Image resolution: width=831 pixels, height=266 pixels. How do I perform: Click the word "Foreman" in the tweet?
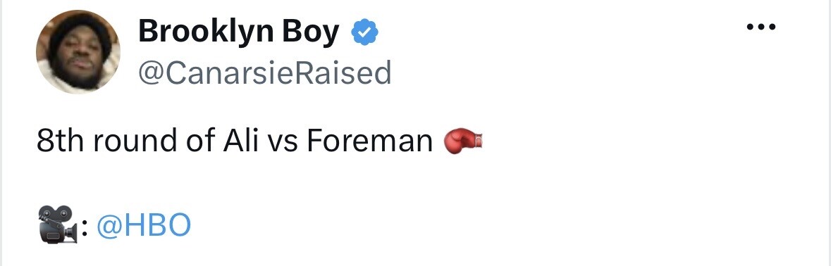point(370,141)
